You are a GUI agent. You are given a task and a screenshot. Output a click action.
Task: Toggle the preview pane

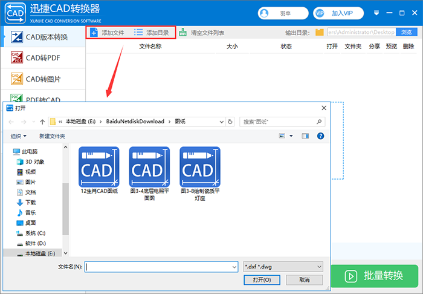click(305, 136)
